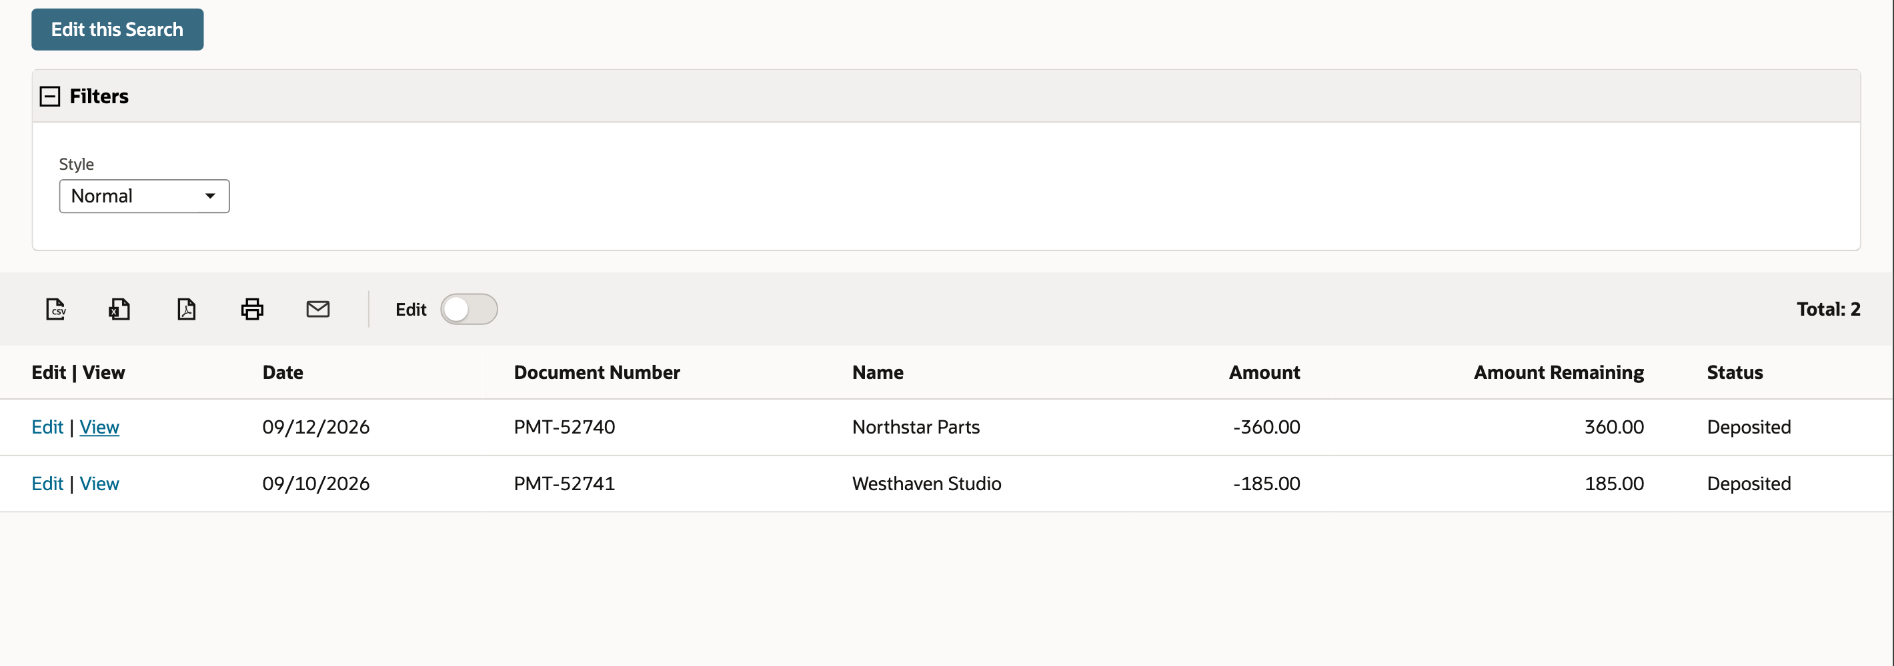Screen dimensions: 1894x666
Task: Print the search results
Action: 252,309
